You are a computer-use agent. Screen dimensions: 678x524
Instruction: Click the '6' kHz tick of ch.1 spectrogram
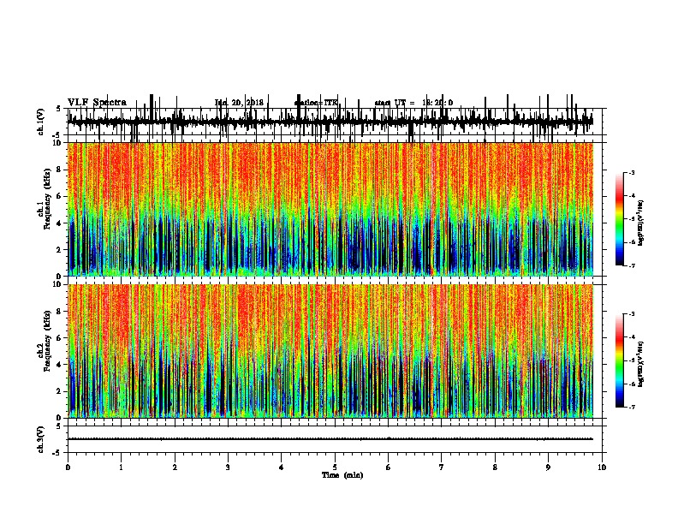(x=60, y=197)
